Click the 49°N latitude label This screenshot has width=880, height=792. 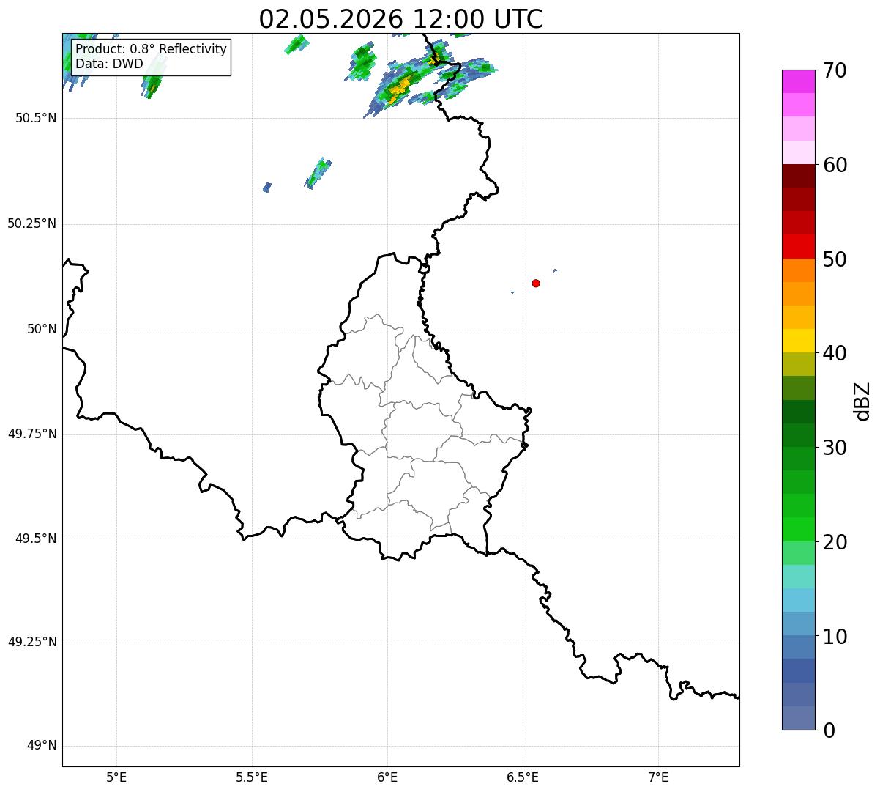[42, 746]
